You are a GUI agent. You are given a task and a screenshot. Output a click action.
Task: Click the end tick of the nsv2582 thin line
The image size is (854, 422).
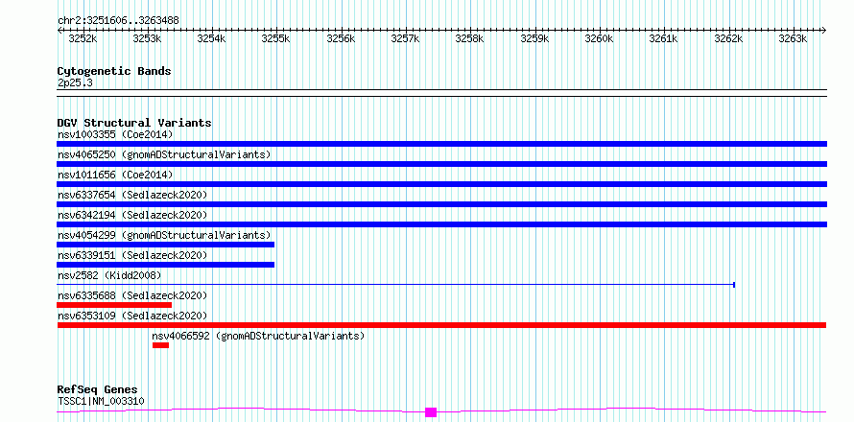(734, 285)
